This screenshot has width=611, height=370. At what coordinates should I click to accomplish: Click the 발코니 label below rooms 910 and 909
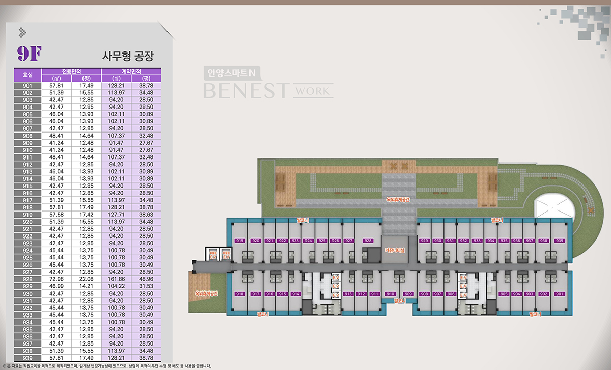click(x=401, y=301)
